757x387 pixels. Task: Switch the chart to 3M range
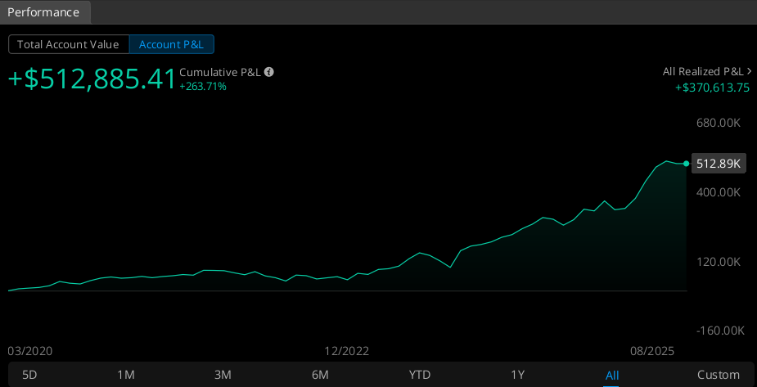point(223,375)
